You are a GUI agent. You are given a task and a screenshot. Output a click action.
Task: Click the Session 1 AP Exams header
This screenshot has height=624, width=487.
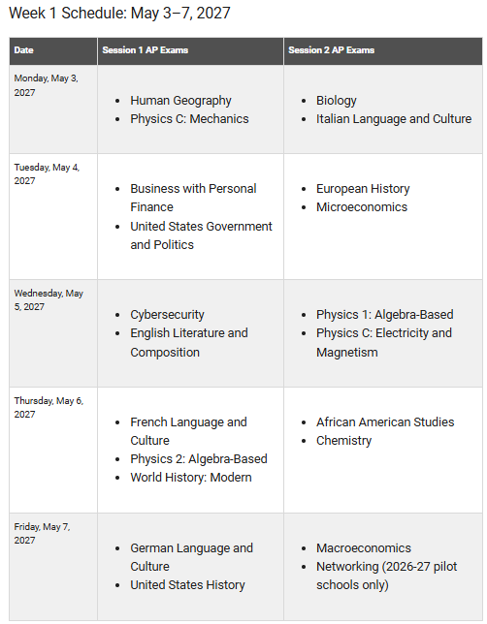146,50
